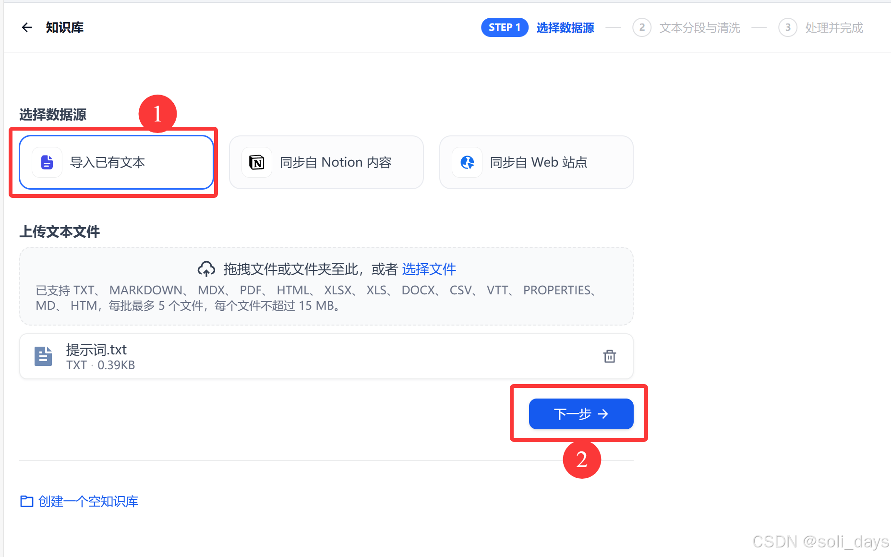This screenshot has height=557, width=891.
Task: Click the step 2 number circle
Action: pos(642,27)
